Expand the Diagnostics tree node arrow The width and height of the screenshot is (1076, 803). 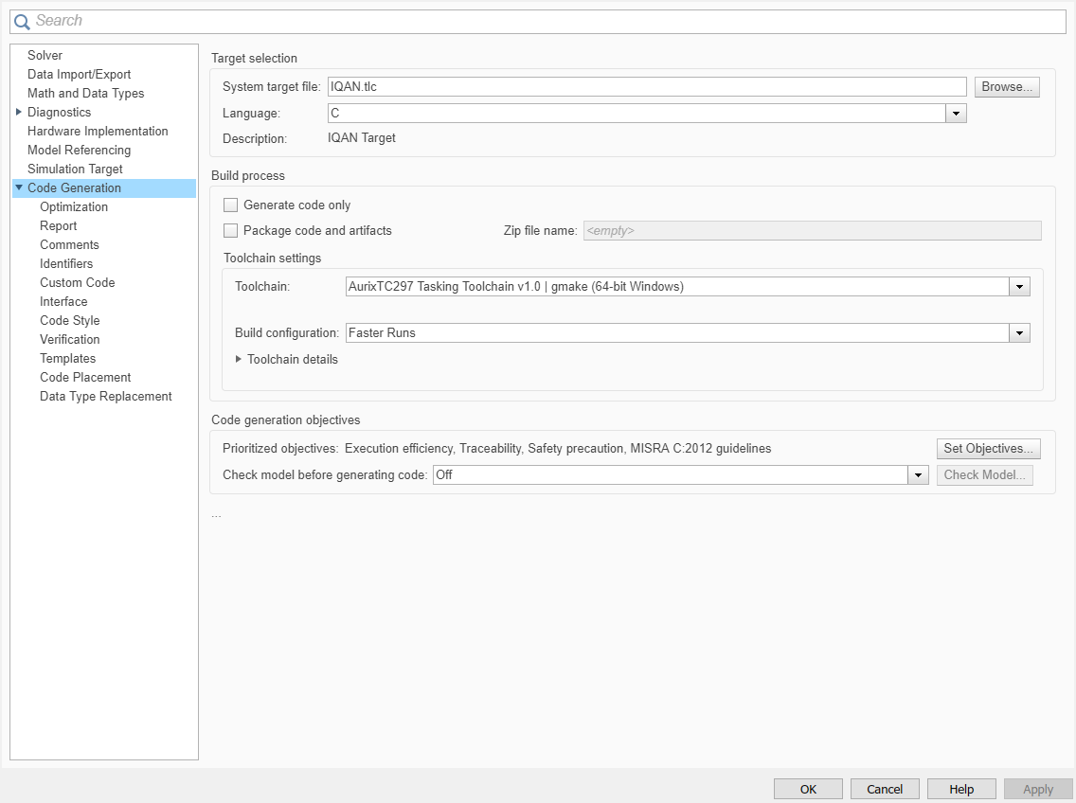coord(19,111)
